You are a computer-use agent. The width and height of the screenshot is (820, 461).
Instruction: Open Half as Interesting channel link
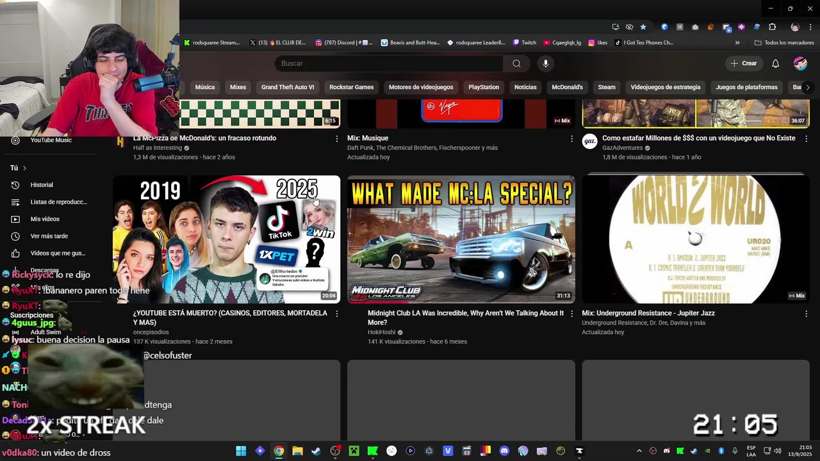[158, 148]
